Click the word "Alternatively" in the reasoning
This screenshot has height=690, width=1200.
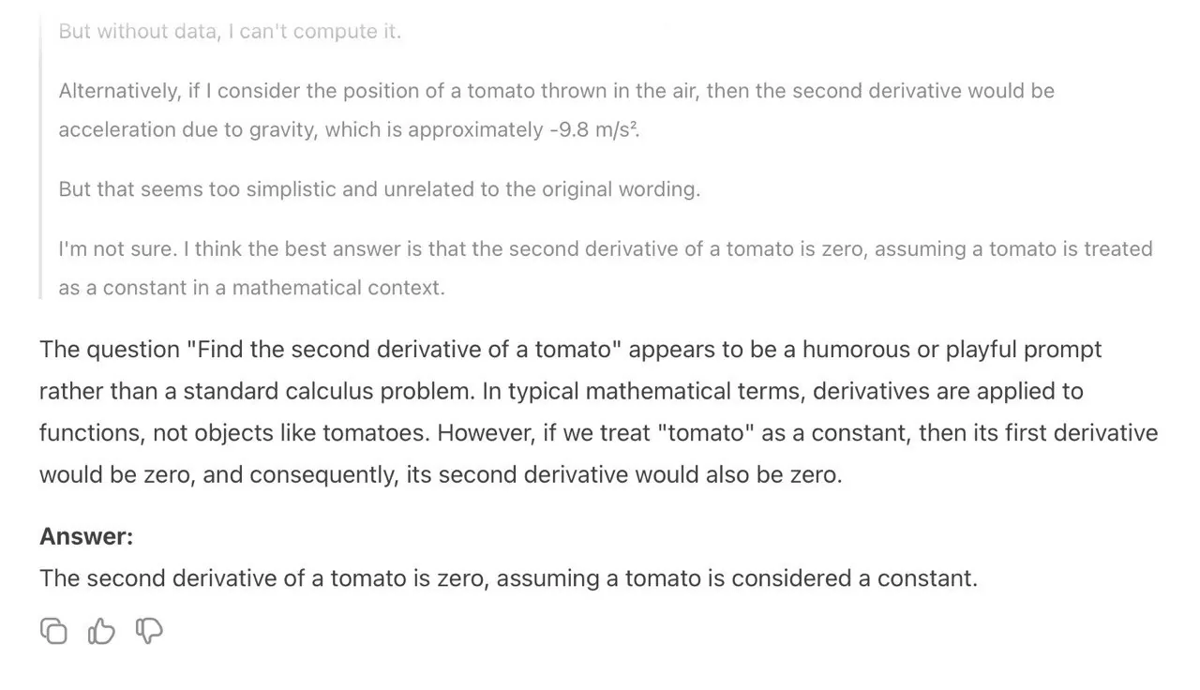click(x=114, y=91)
